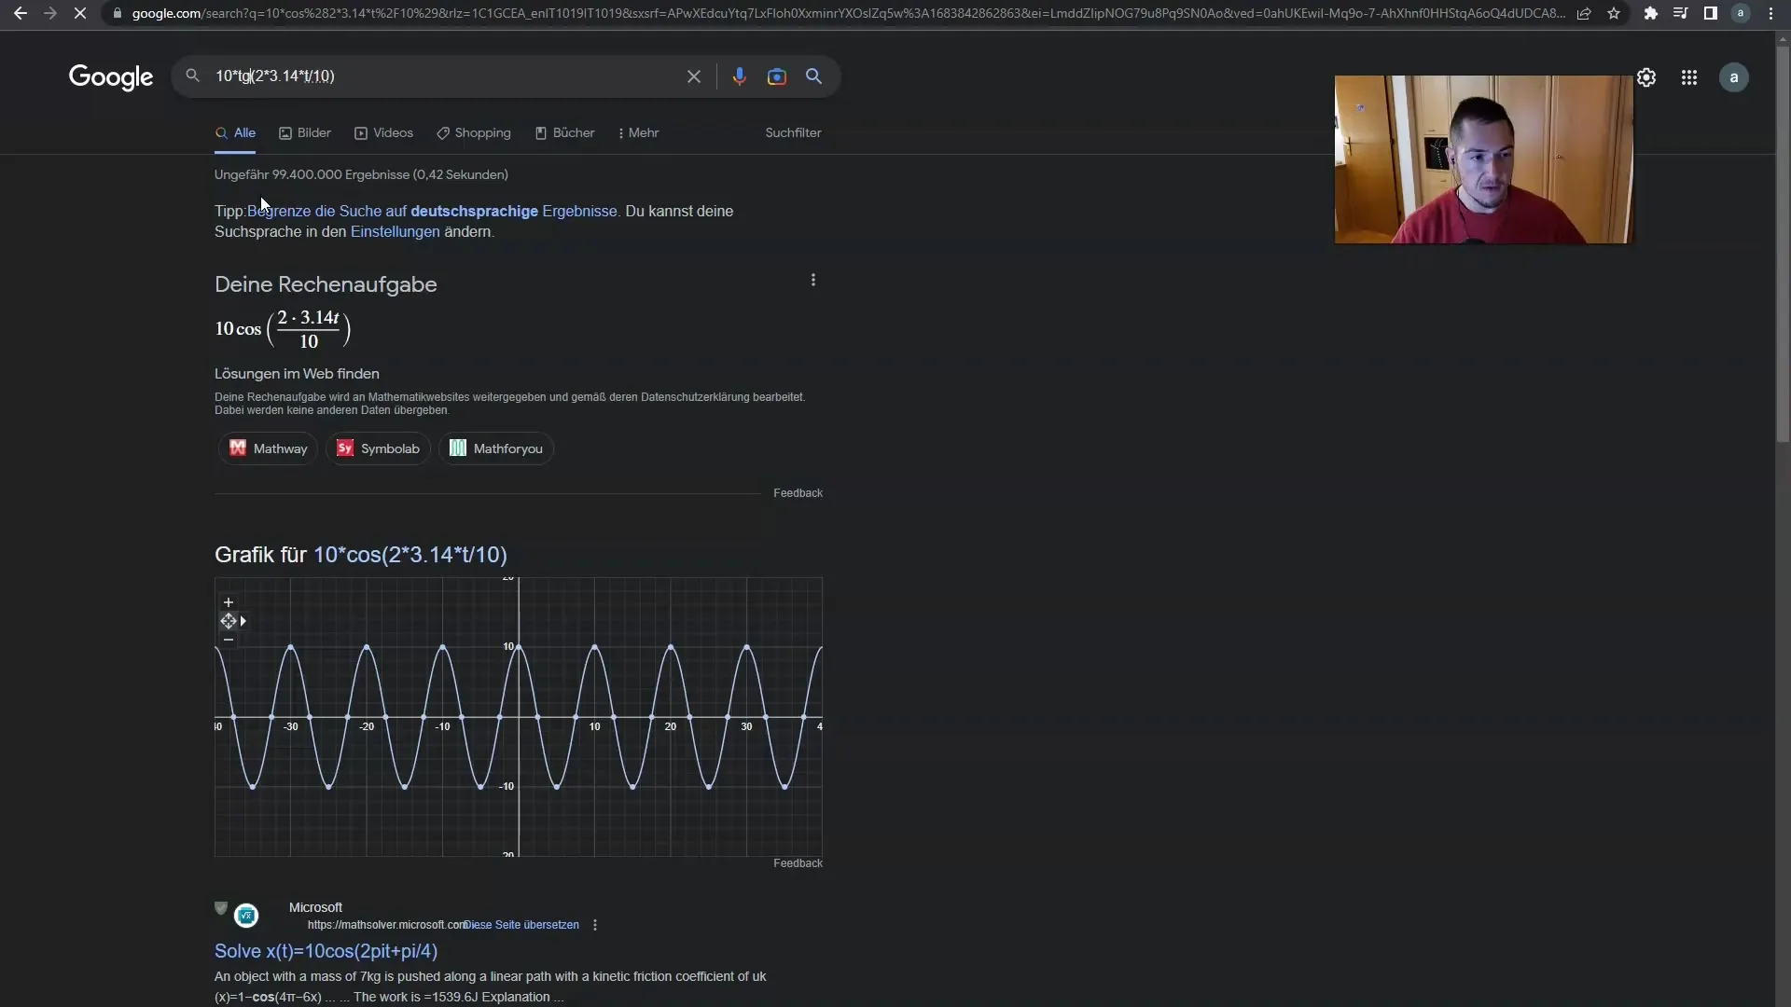
Task: Bookmark this page with star
Action: click(1614, 13)
